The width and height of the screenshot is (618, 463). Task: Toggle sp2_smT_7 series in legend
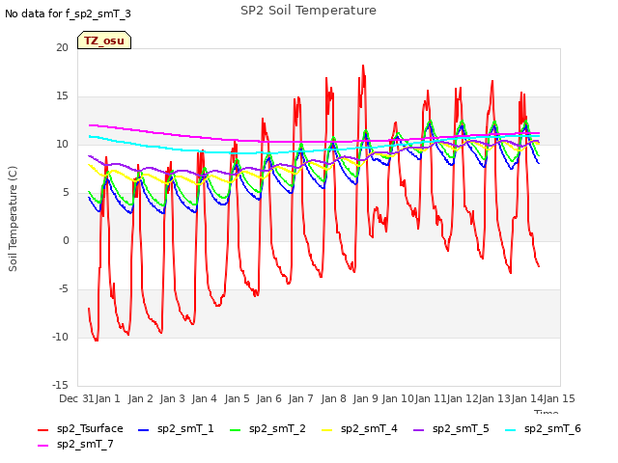[75, 444]
